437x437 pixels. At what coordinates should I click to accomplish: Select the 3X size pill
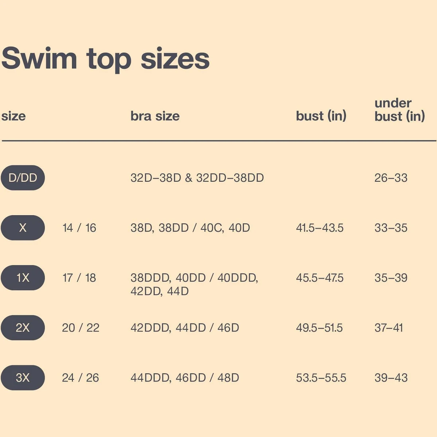point(23,378)
